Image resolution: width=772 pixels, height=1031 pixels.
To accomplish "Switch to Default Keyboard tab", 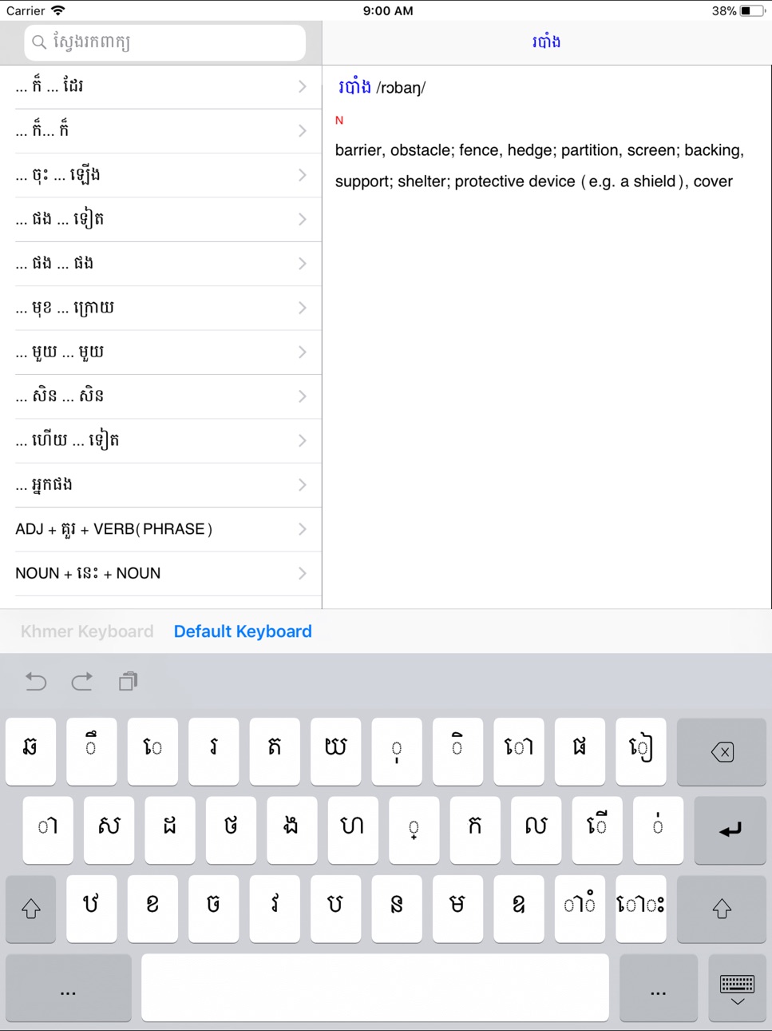I will (243, 631).
